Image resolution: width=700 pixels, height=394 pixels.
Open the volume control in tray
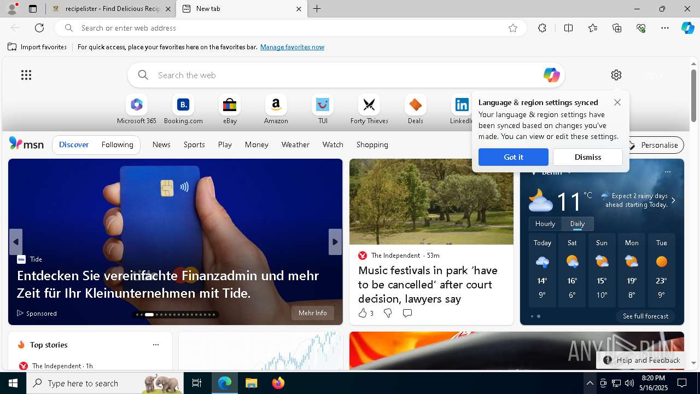tap(629, 383)
